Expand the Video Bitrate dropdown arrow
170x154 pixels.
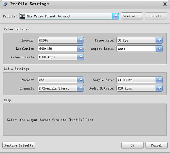pyautogui.click(x=81, y=57)
